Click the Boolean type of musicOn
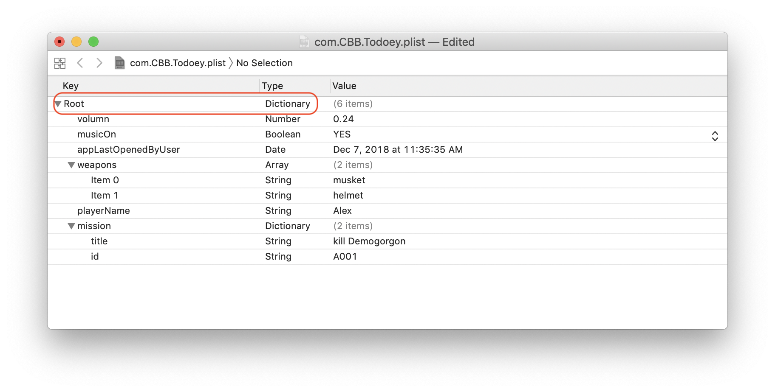Viewport: 775px width, 392px height. pyautogui.click(x=283, y=134)
